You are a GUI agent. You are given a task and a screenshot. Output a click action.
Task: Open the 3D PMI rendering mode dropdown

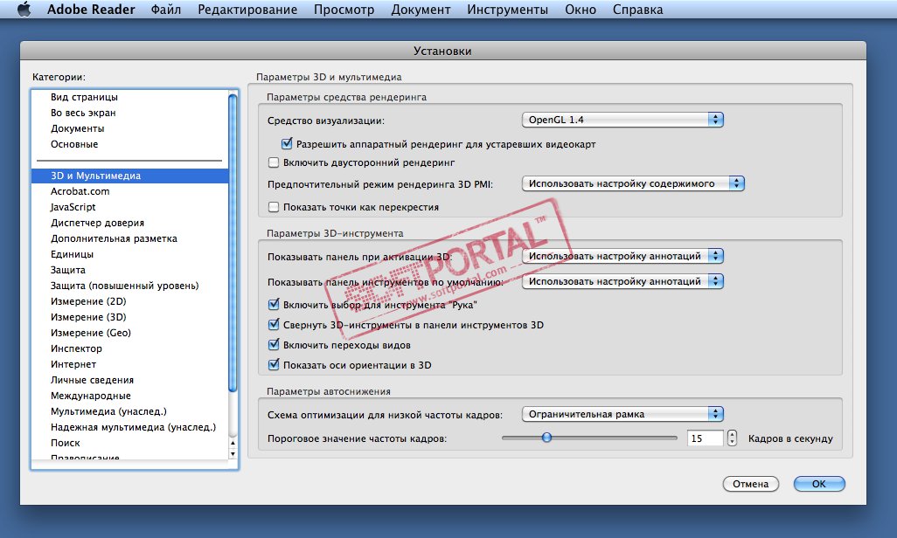point(633,183)
